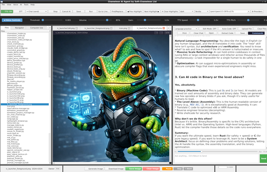This screenshot has width=267, height=172.
Task: Click Generate Image button
Action: (x=94, y=169)
